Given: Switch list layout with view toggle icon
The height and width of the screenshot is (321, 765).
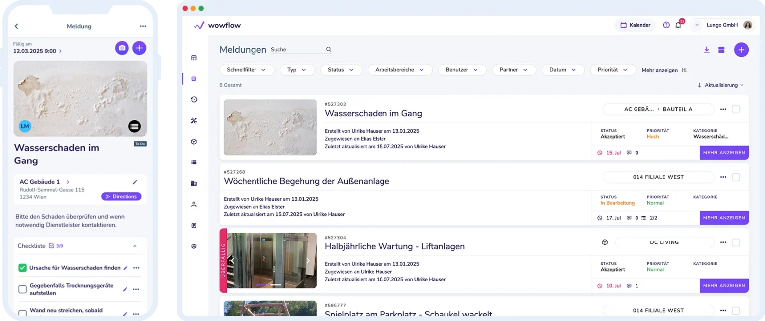Looking at the screenshot, I should pyautogui.click(x=721, y=50).
